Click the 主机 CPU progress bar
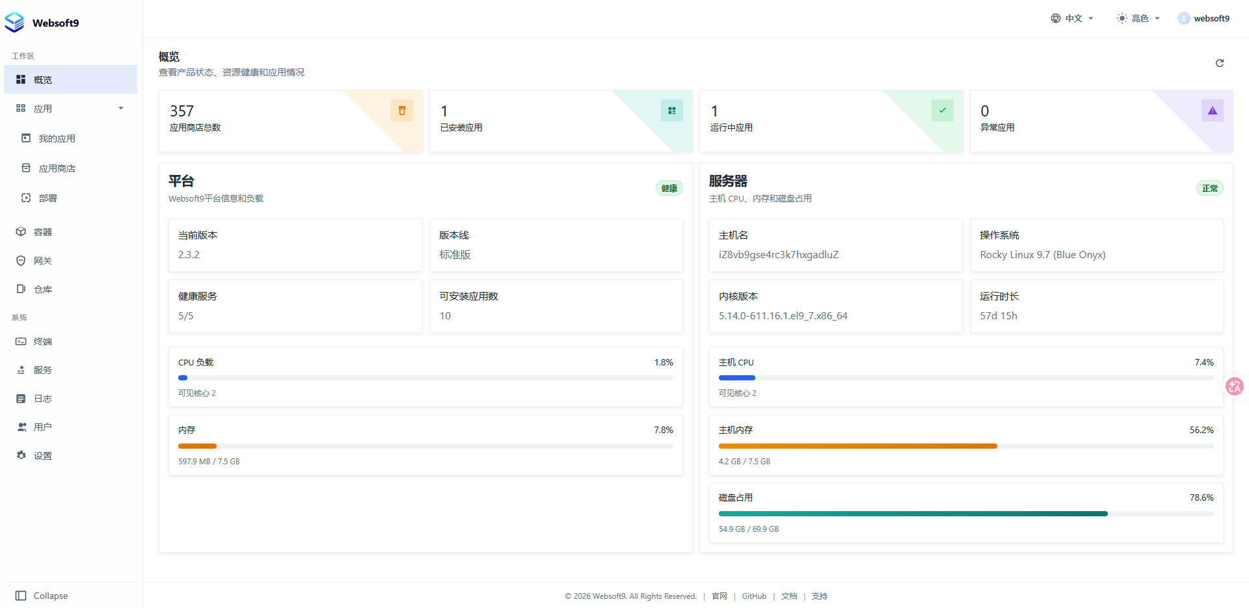 pos(966,378)
